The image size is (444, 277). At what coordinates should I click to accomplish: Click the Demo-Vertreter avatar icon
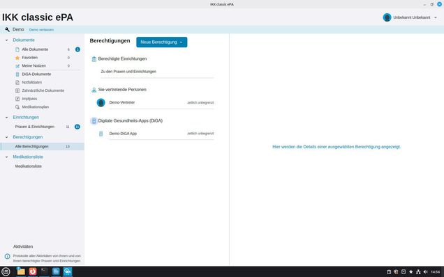coord(101,102)
